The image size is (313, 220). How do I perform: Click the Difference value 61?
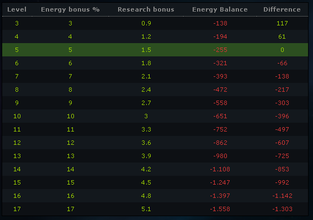click(x=282, y=36)
